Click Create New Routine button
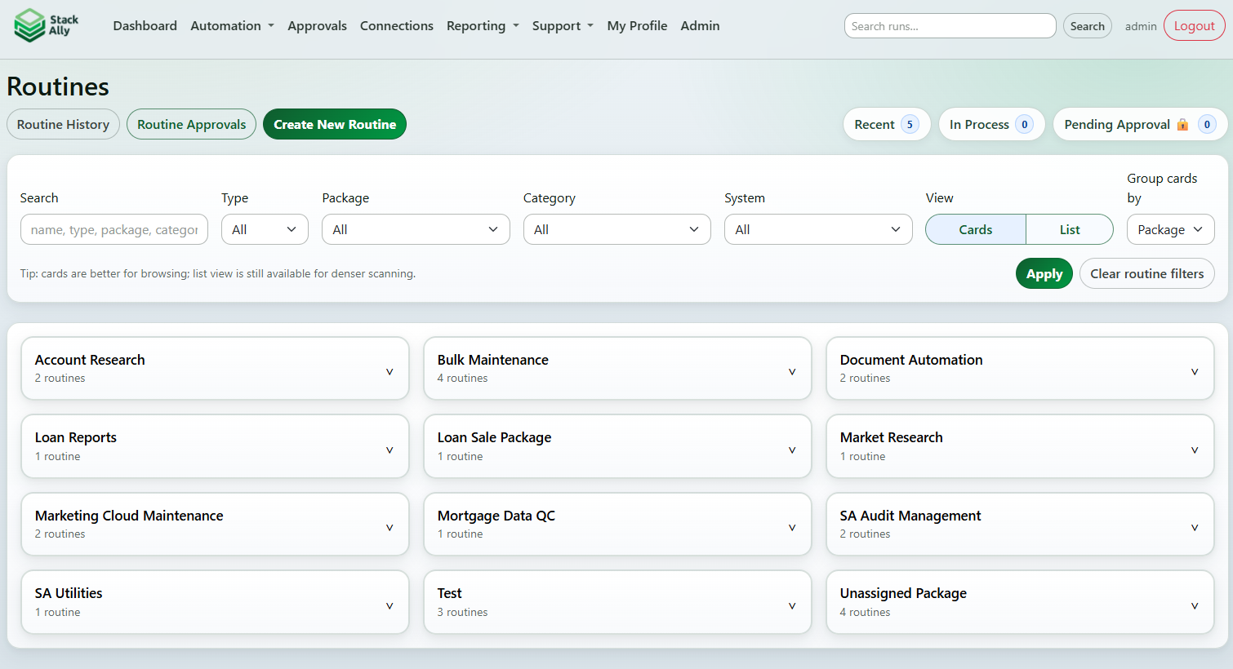The image size is (1233, 669). [335, 124]
